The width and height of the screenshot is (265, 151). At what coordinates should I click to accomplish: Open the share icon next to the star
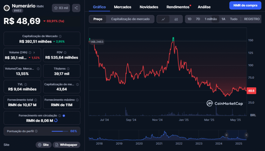[x=76, y=8]
